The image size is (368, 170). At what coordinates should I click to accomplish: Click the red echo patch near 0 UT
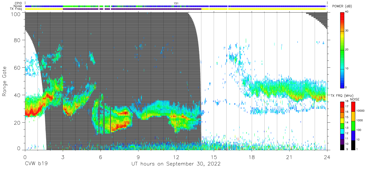(x=32, y=111)
